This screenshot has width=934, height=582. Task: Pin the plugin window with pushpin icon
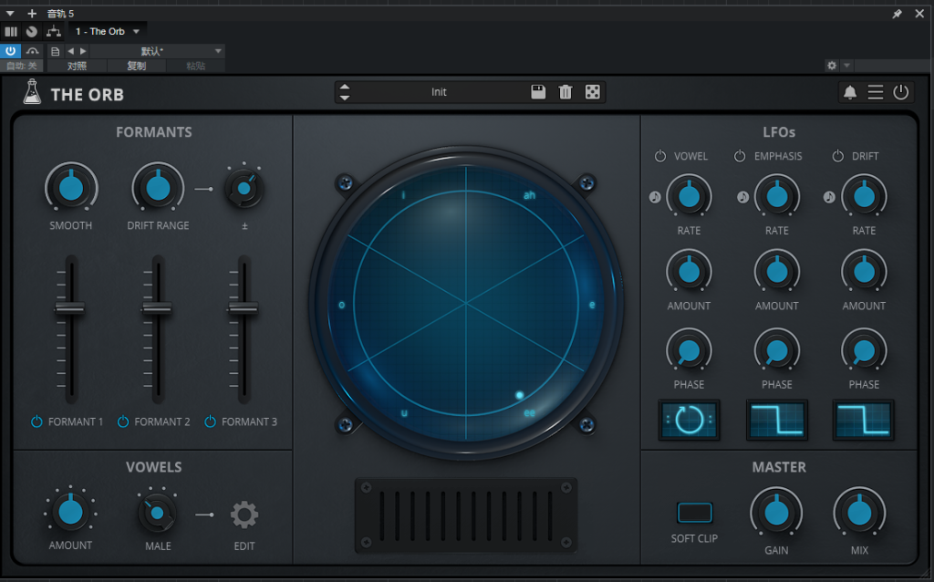(898, 14)
